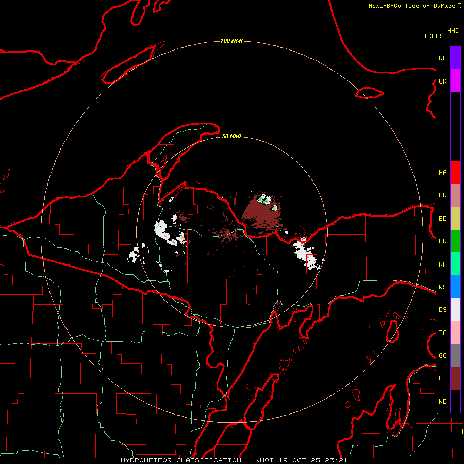The width and height of the screenshot is (464, 464).
Task: Click the GC legend label
Action: click(442, 356)
